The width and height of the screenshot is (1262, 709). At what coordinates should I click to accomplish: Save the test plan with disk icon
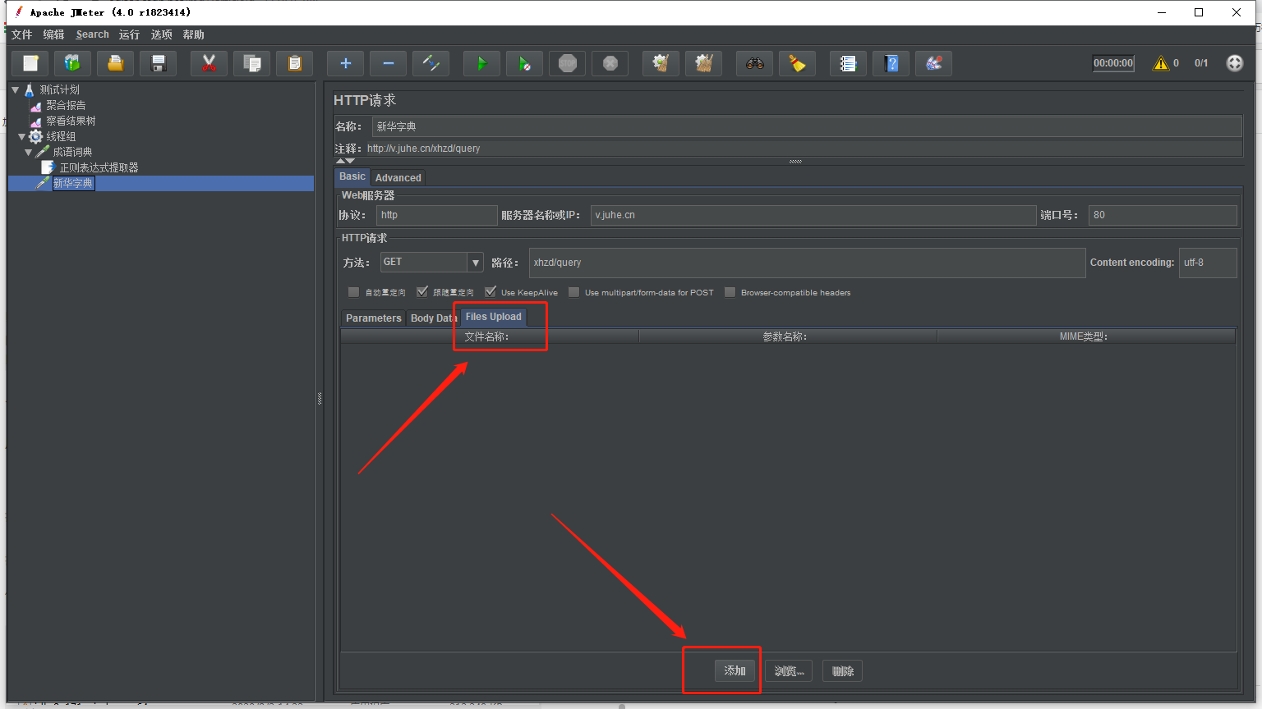159,63
